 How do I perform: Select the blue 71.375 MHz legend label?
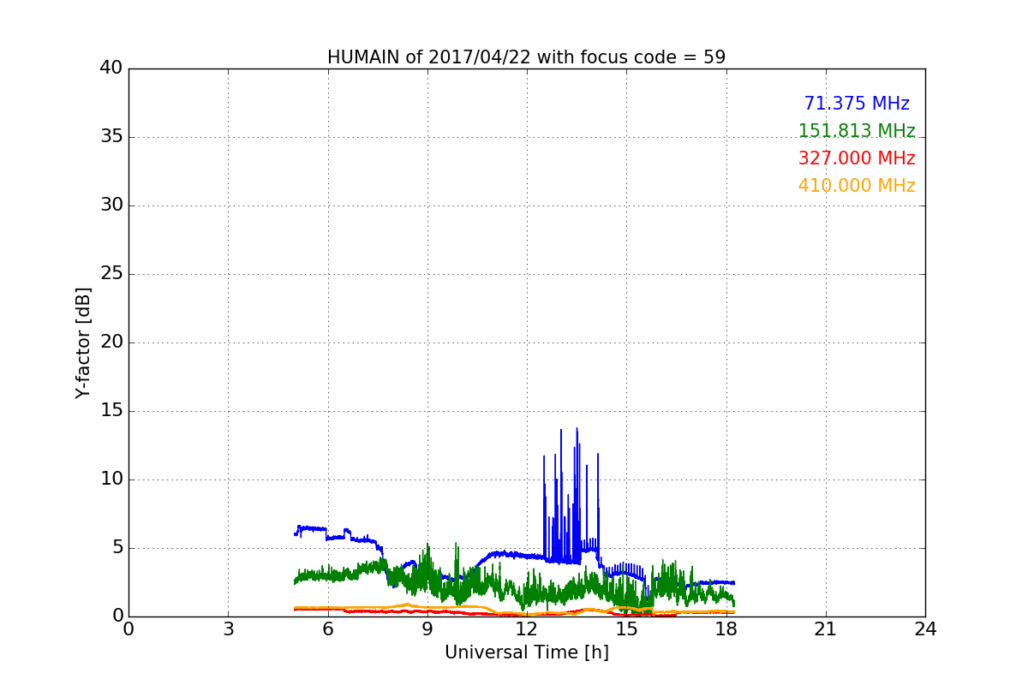(857, 104)
